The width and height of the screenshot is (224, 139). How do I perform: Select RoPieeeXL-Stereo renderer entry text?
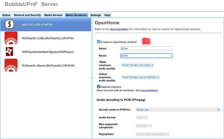point(48,66)
